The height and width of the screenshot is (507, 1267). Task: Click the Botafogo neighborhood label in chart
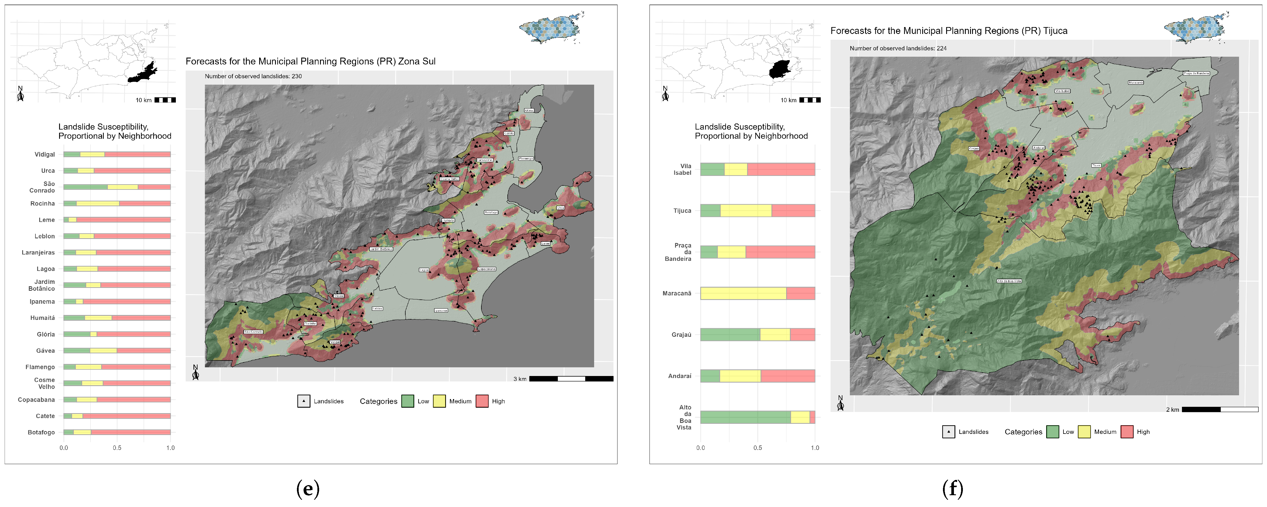click(x=41, y=432)
